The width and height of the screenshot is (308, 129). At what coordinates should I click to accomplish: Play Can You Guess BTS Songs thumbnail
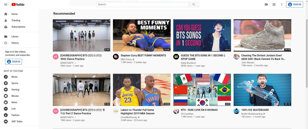[202, 35]
